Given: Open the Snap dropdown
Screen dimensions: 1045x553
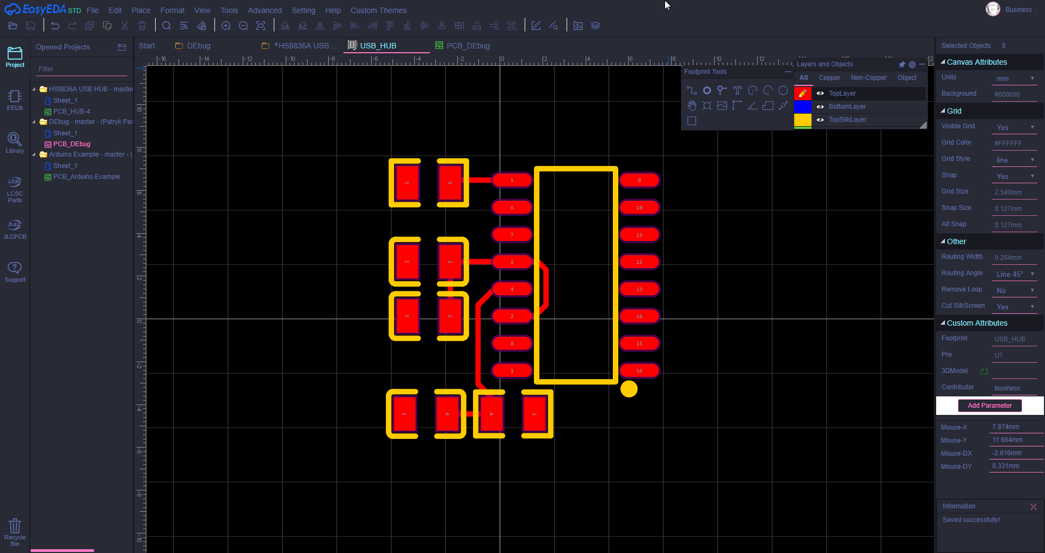Looking at the screenshot, I should 1015,176.
